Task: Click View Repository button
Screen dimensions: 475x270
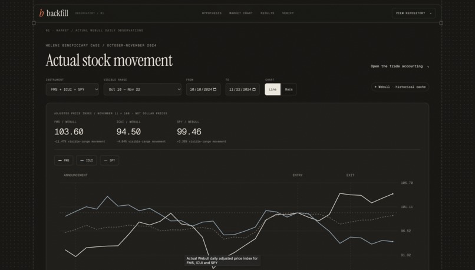Action: (414, 13)
